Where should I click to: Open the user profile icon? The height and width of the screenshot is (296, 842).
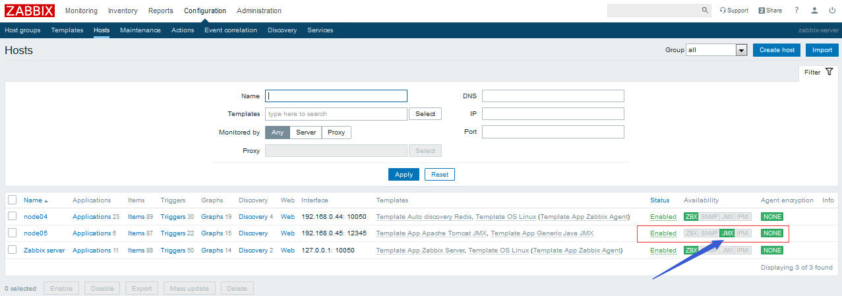click(814, 11)
